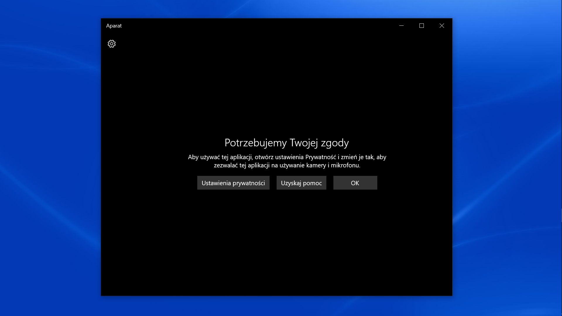Minimize the Aparat window

401,26
